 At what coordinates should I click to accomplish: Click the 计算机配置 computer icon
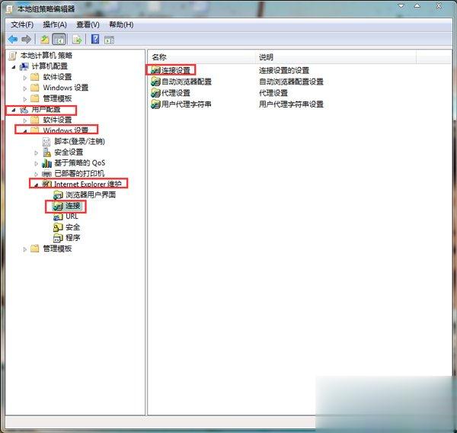24,66
